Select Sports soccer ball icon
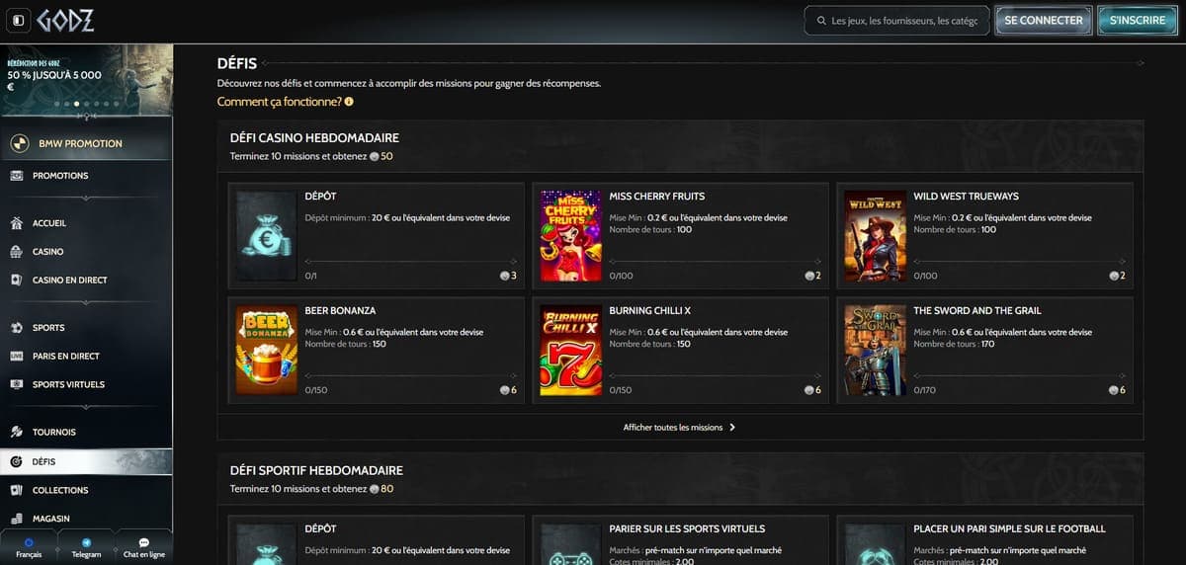 click(16, 328)
